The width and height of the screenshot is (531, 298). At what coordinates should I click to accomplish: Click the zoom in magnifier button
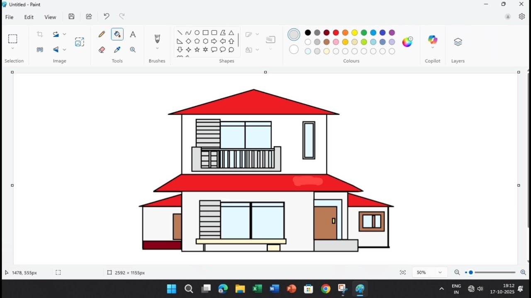(x=523, y=273)
